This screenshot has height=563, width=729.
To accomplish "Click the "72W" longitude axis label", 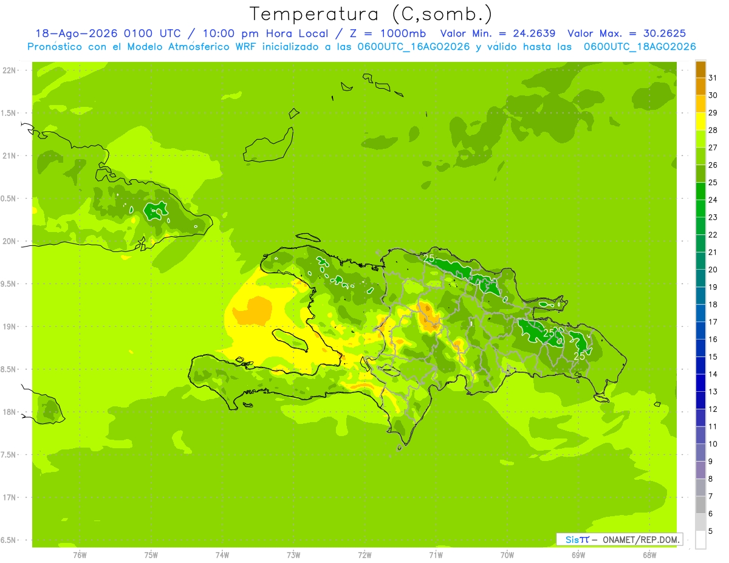I will click(365, 555).
